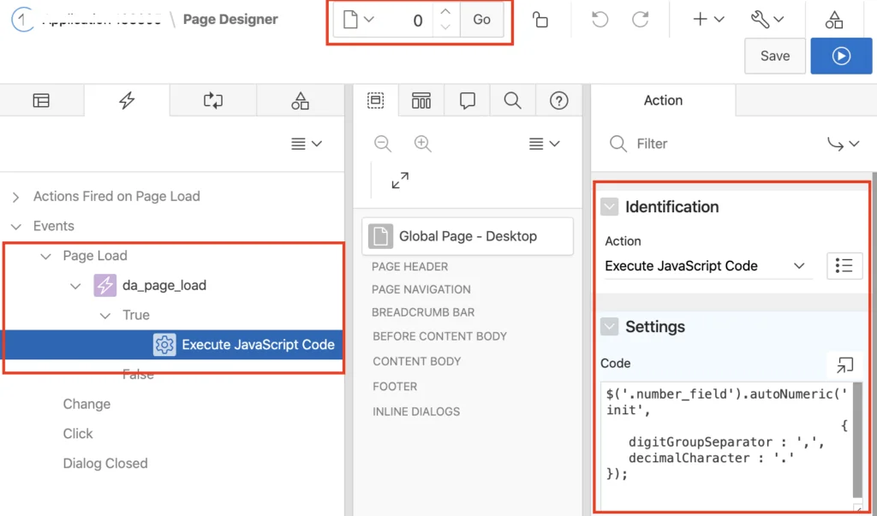Image resolution: width=877 pixels, height=516 pixels.
Task: Collapse the True branch
Action: (x=105, y=315)
